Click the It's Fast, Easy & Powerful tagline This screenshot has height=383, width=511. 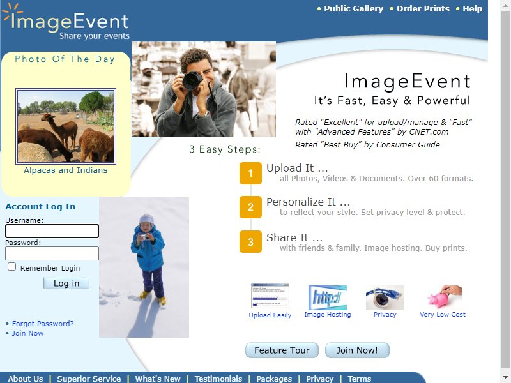coord(392,101)
